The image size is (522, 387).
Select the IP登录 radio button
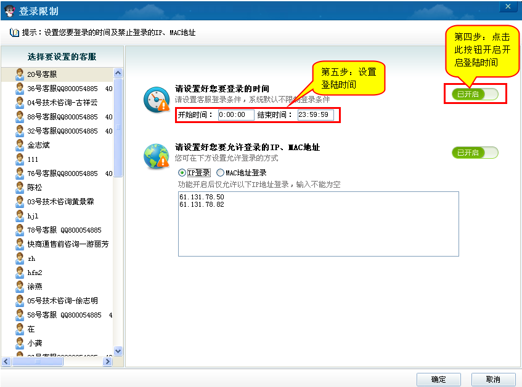click(182, 173)
